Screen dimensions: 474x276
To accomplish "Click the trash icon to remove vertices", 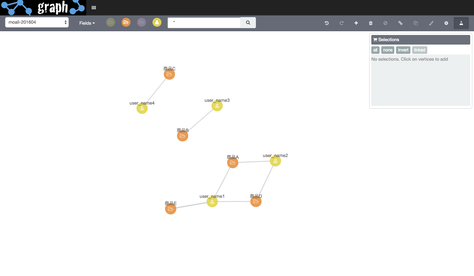I will pyautogui.click(x=371, y=23).
